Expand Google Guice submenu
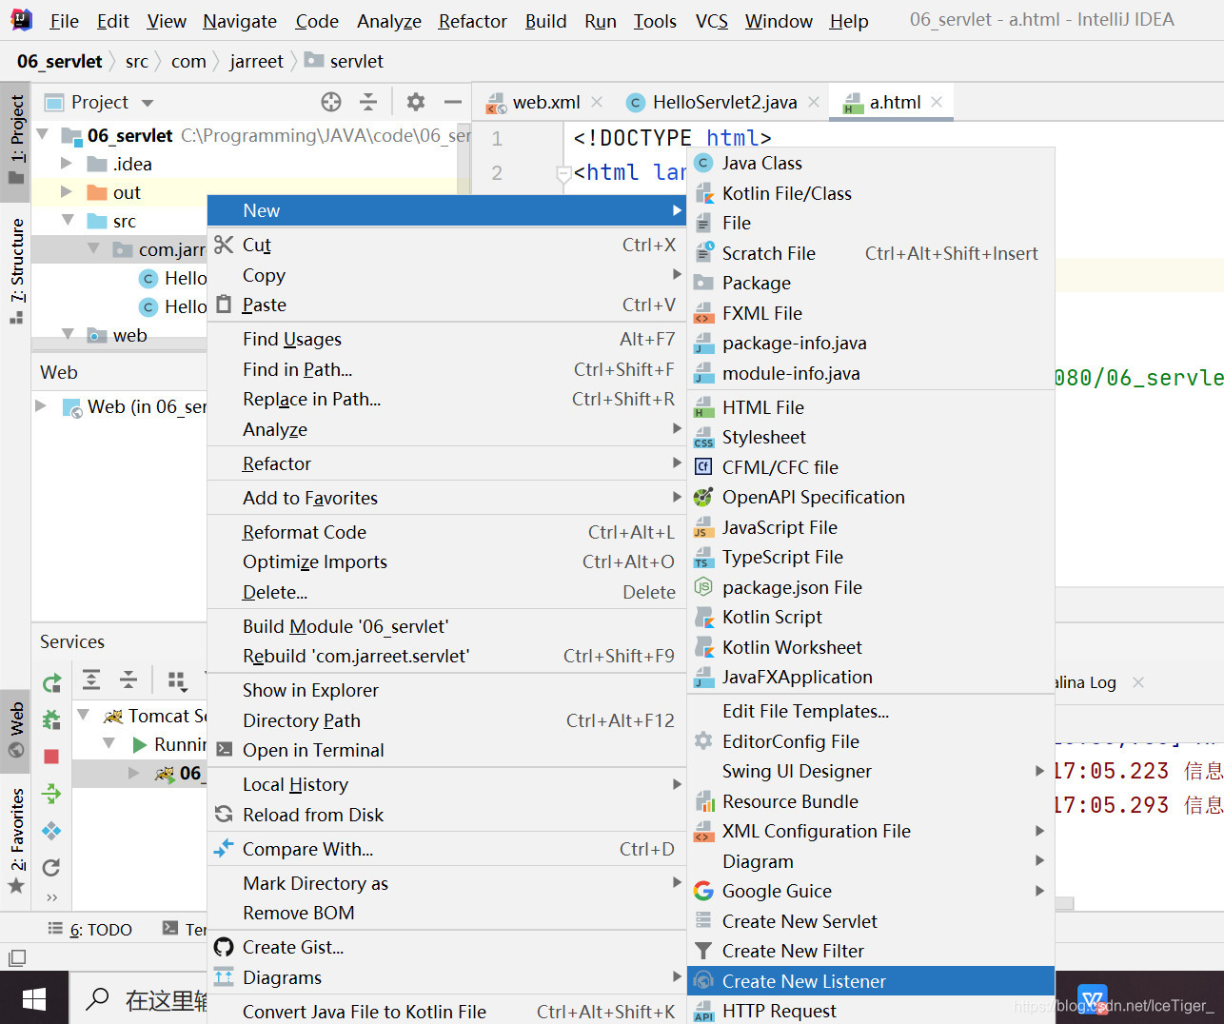This screenshot has width=1224, height=1024. click(x=1040, y=891)
